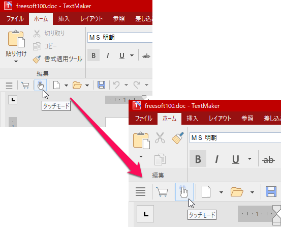Open ファイル tab in lower window
This screenshot has width=281, height=227.
[x=143, y=119]
